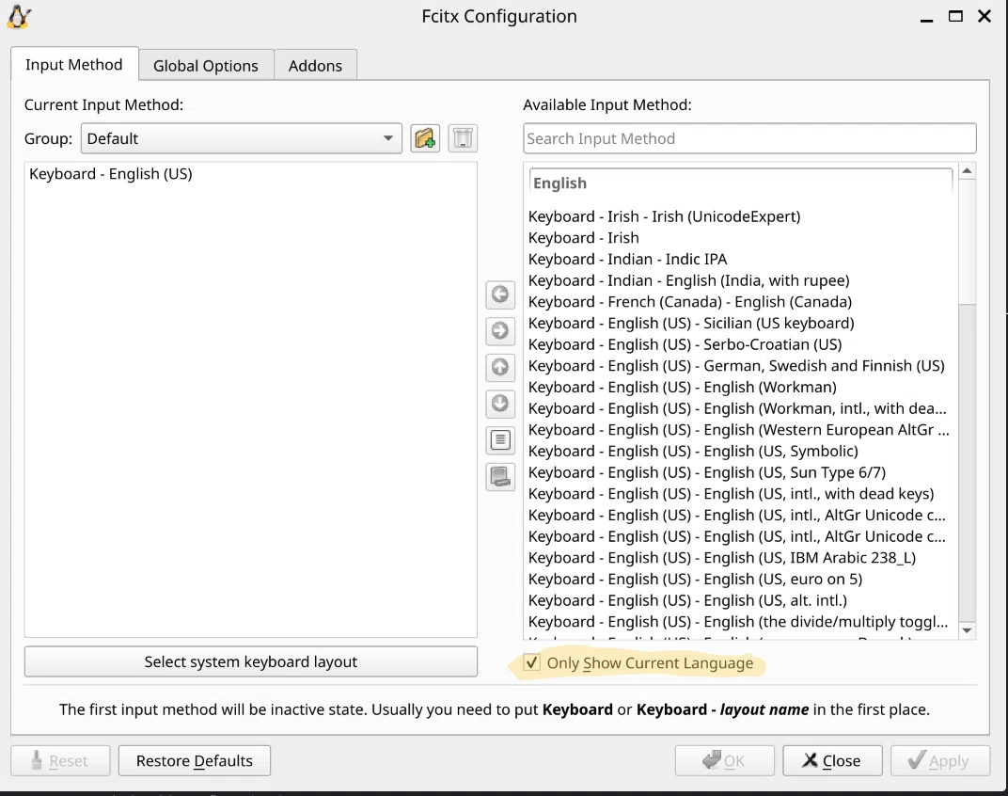Select German, Swedish and Finnish (US) entry
This screenshot has width=1008, height=796.
coord(741,365)
